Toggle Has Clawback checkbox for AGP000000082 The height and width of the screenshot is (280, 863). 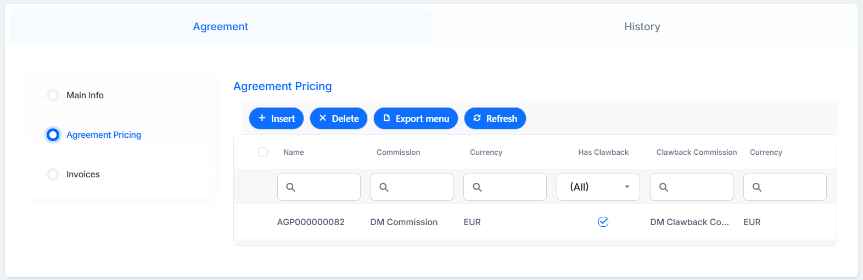coord(603,222)
